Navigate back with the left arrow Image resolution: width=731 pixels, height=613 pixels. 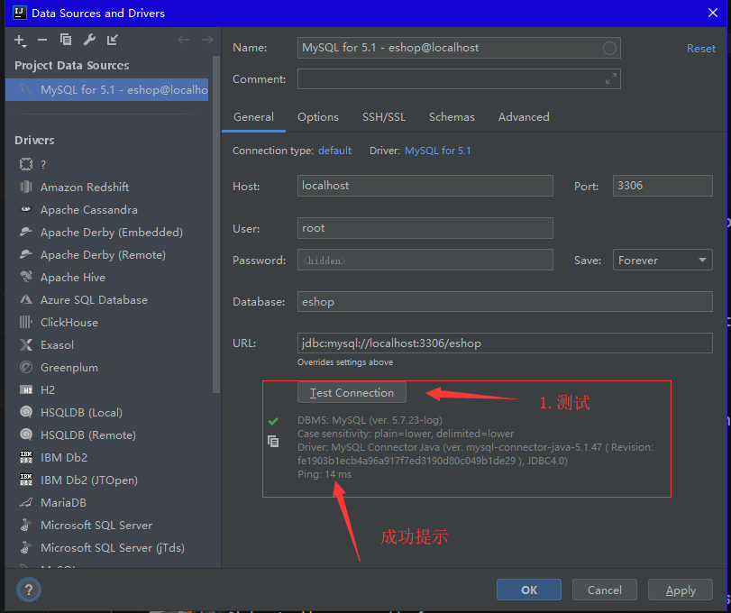click(183, 40)
